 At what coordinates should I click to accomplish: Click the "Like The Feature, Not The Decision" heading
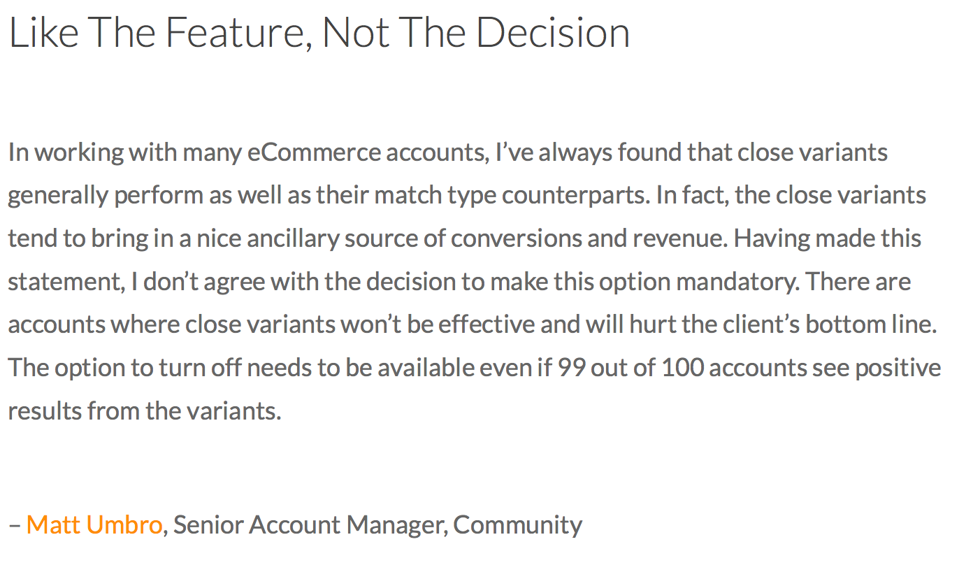tap(319, 33)
